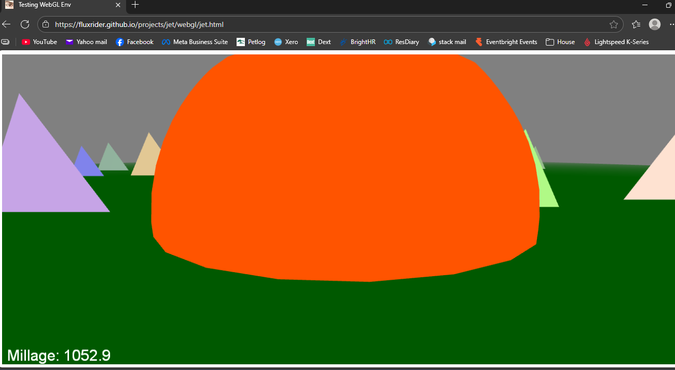
Task: Close the Testing WebGL Env tab
Action: click(118, 5)
